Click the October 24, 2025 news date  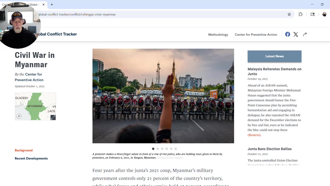pyautogui.click(x=258, y=79)
